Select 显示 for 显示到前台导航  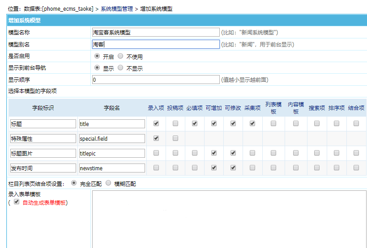[x=97, y=68]
